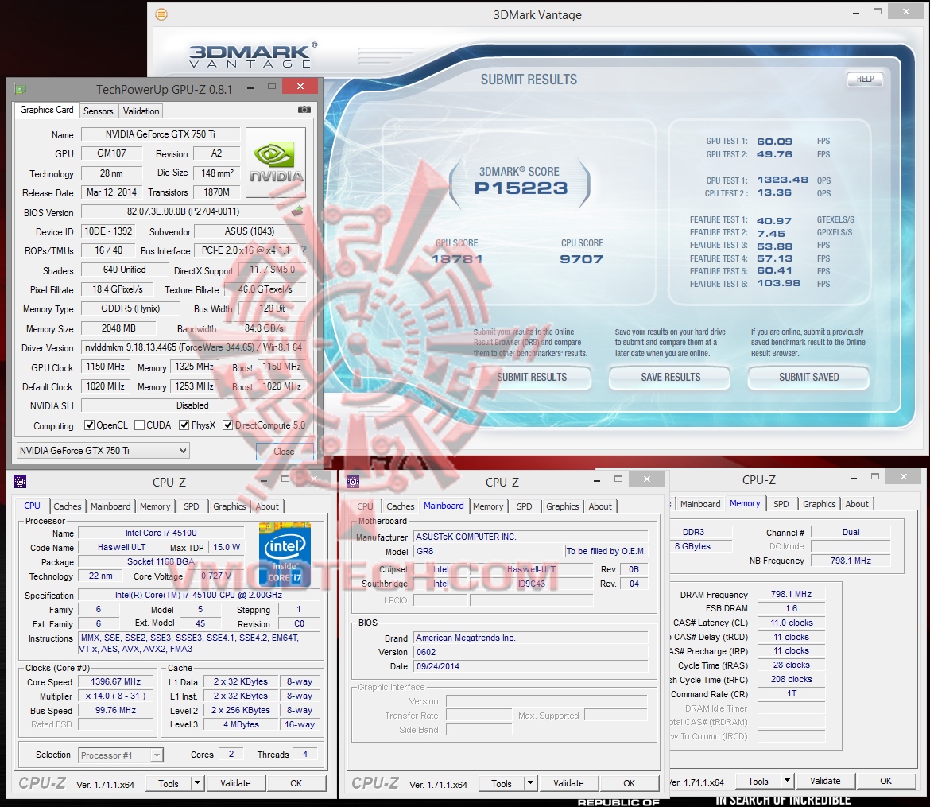Click the Threads count value 4

(x=305, y=755)
